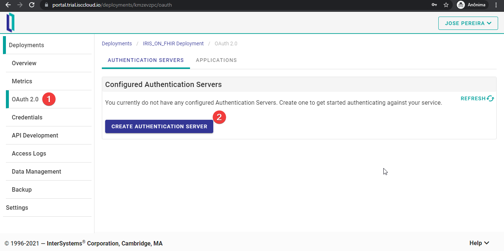The height and width of the screenshot is (251, 504).
Task: Open the Anônima incognito profile icon
Action: pos(472,5)
